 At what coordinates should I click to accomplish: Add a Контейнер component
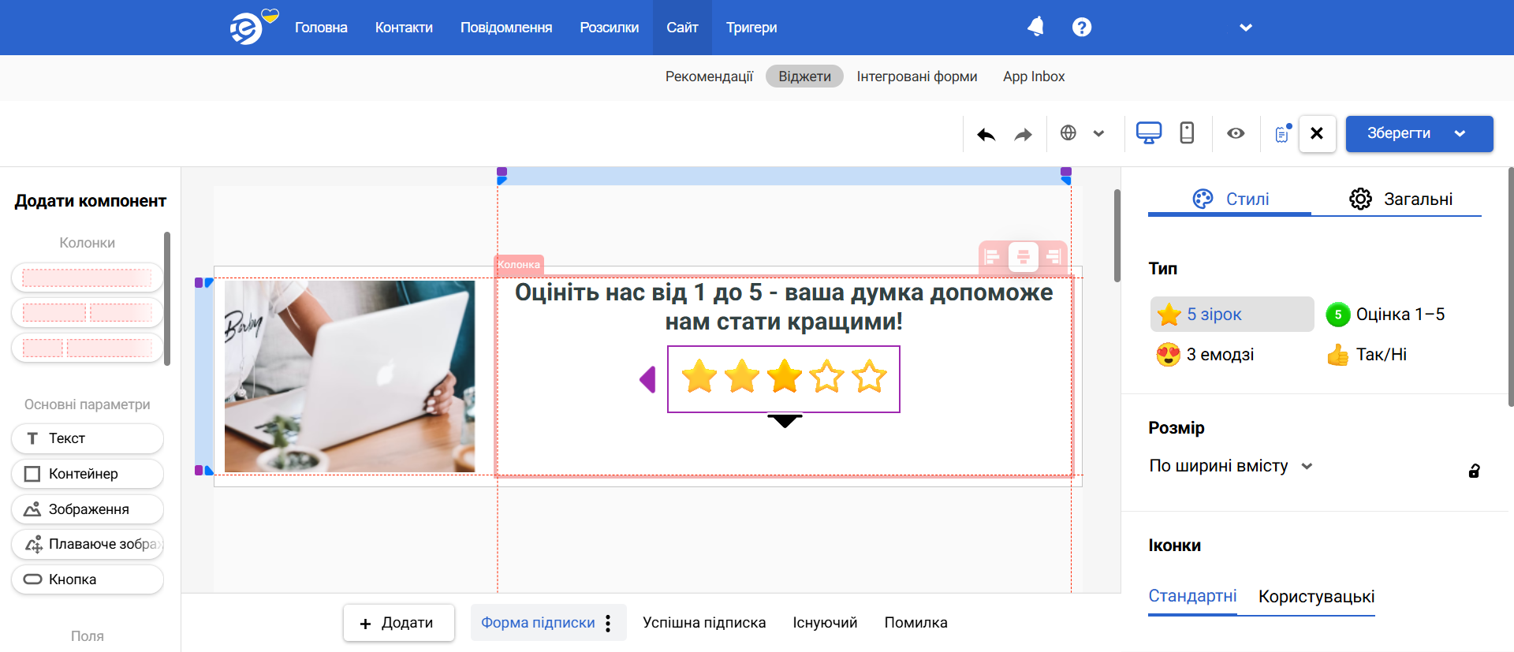[88, 474]
